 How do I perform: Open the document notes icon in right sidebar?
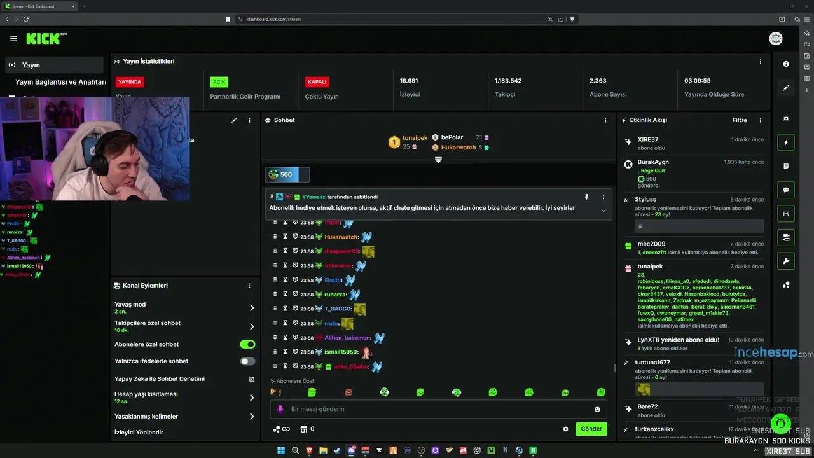click(786, 166)
